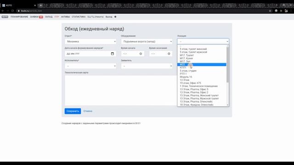Image resolution: width=294 pixels, height=165 pixels.
Task: Click the location list scroll-up arrow
Action: point(227,46)
